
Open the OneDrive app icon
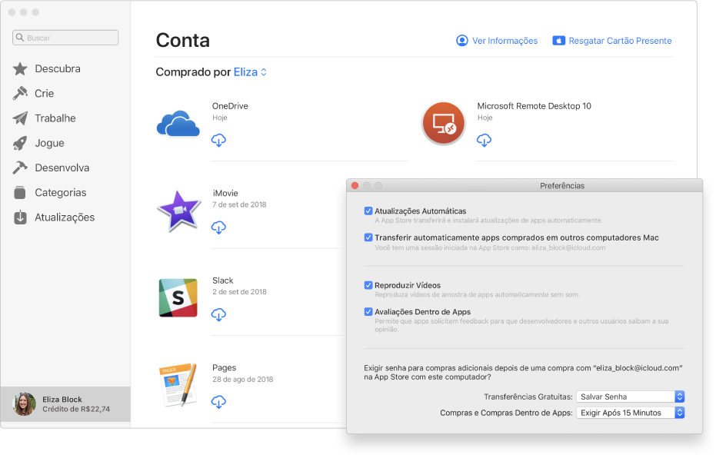[178, 124]
